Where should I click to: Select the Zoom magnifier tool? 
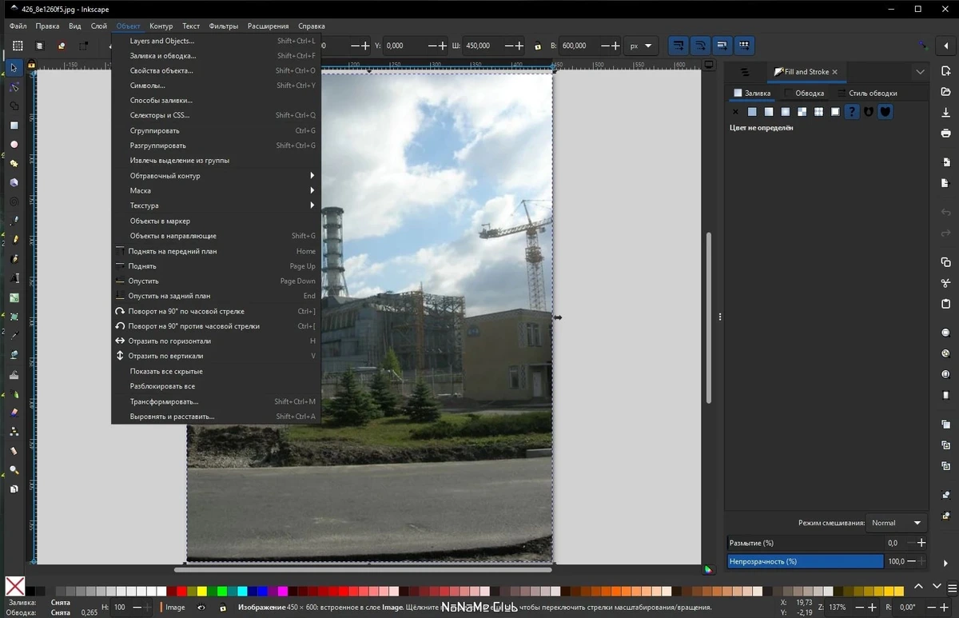tap(14, 470)
